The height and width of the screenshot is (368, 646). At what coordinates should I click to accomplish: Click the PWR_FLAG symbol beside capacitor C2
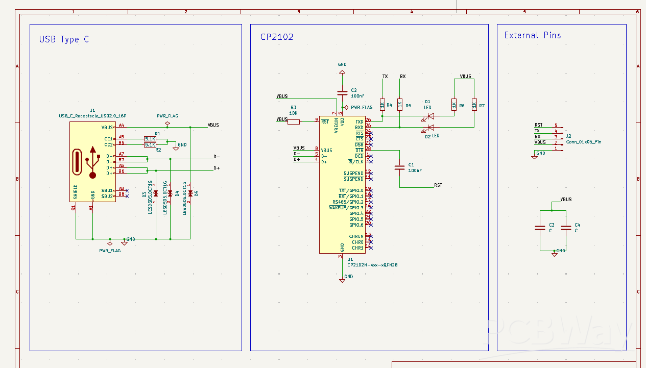346,107
